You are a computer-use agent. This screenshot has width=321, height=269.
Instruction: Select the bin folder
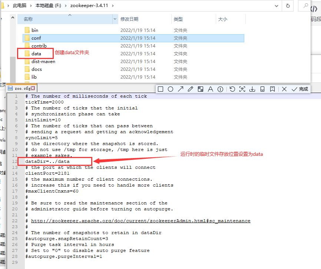point(35,30)
